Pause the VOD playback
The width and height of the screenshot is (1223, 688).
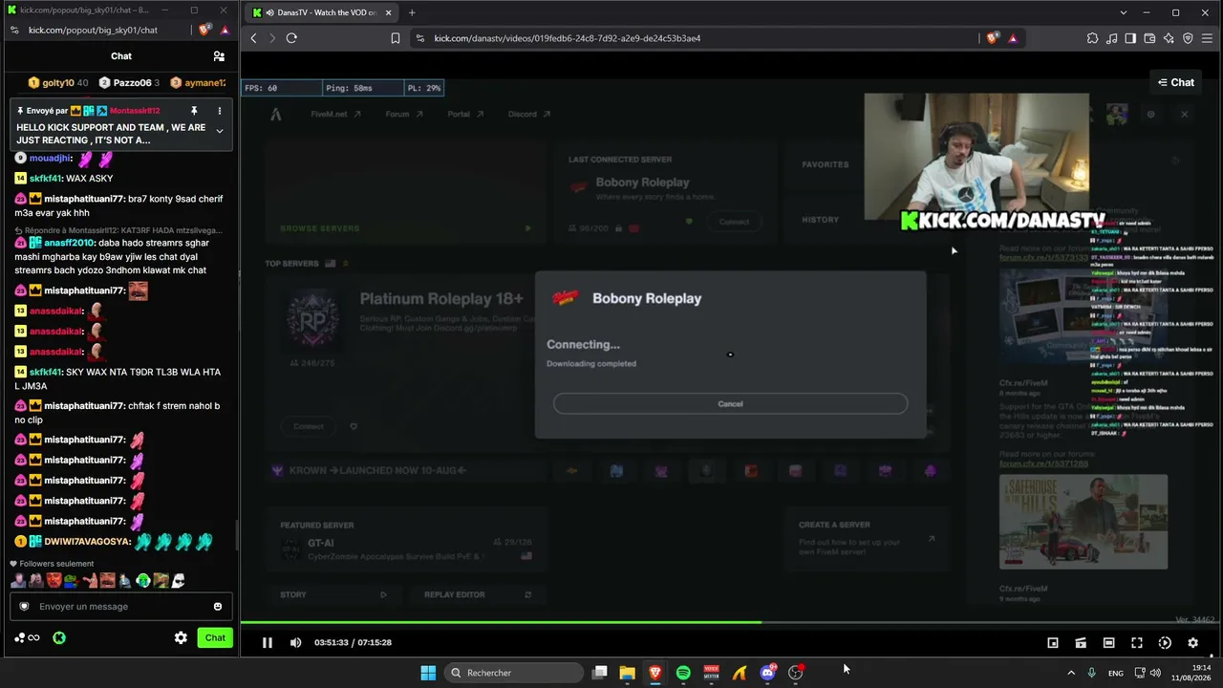pos(268,643)
